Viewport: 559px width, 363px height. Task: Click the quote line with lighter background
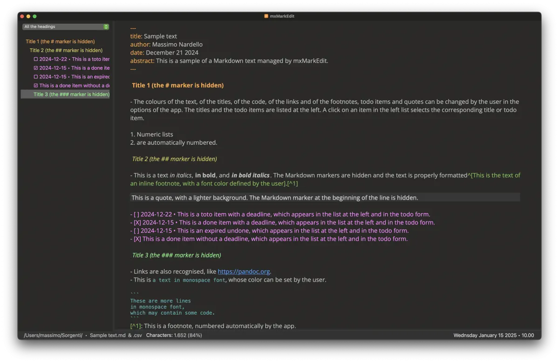[325, 197]
